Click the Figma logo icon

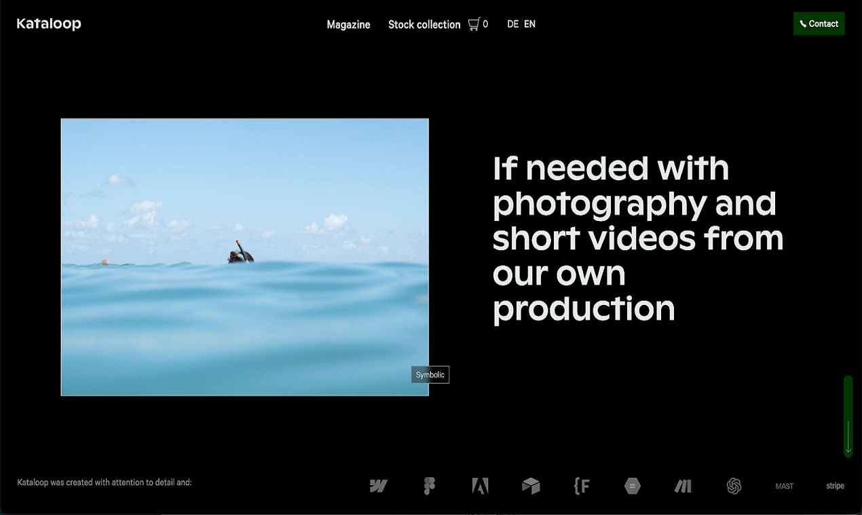tap(428, 486)
